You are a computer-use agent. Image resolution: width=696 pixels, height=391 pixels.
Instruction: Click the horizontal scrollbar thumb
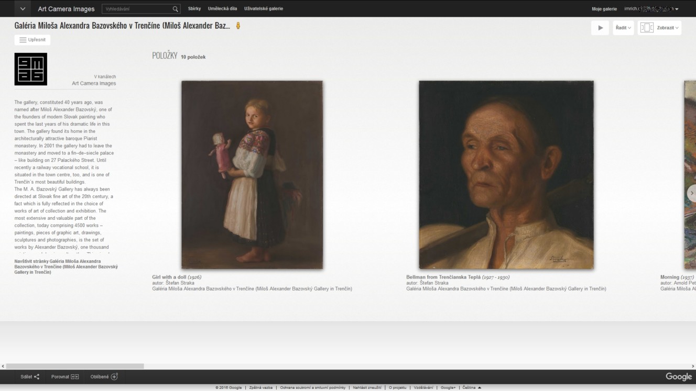tap(74, 366)
